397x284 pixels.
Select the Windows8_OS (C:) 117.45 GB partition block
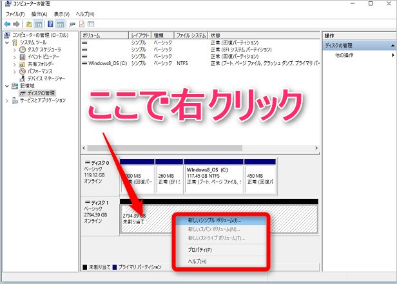coord(214,176)
